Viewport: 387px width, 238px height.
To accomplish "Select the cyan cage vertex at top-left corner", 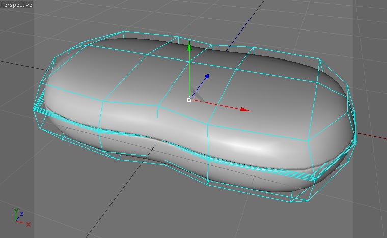I will (124, 32).
